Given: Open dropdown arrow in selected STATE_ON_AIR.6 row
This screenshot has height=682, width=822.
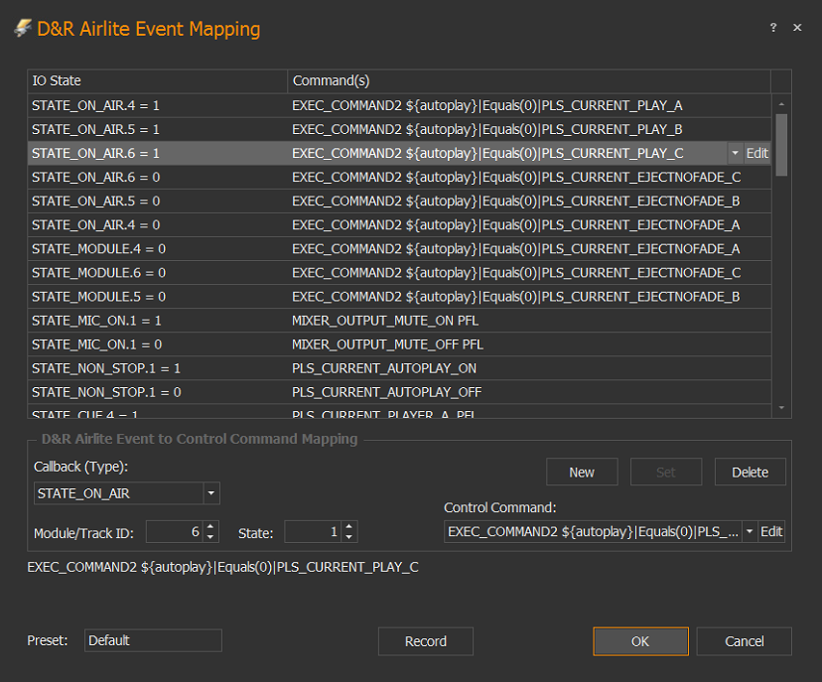Looking at the screenshot, I should coord(735,153).
